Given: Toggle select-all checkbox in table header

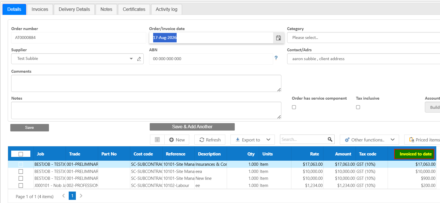Looking at the screenshot, I should point(21,154).
